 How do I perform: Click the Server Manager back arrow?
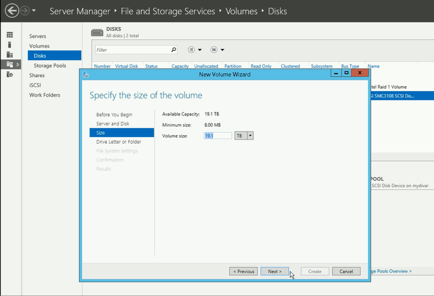point(12,10)
